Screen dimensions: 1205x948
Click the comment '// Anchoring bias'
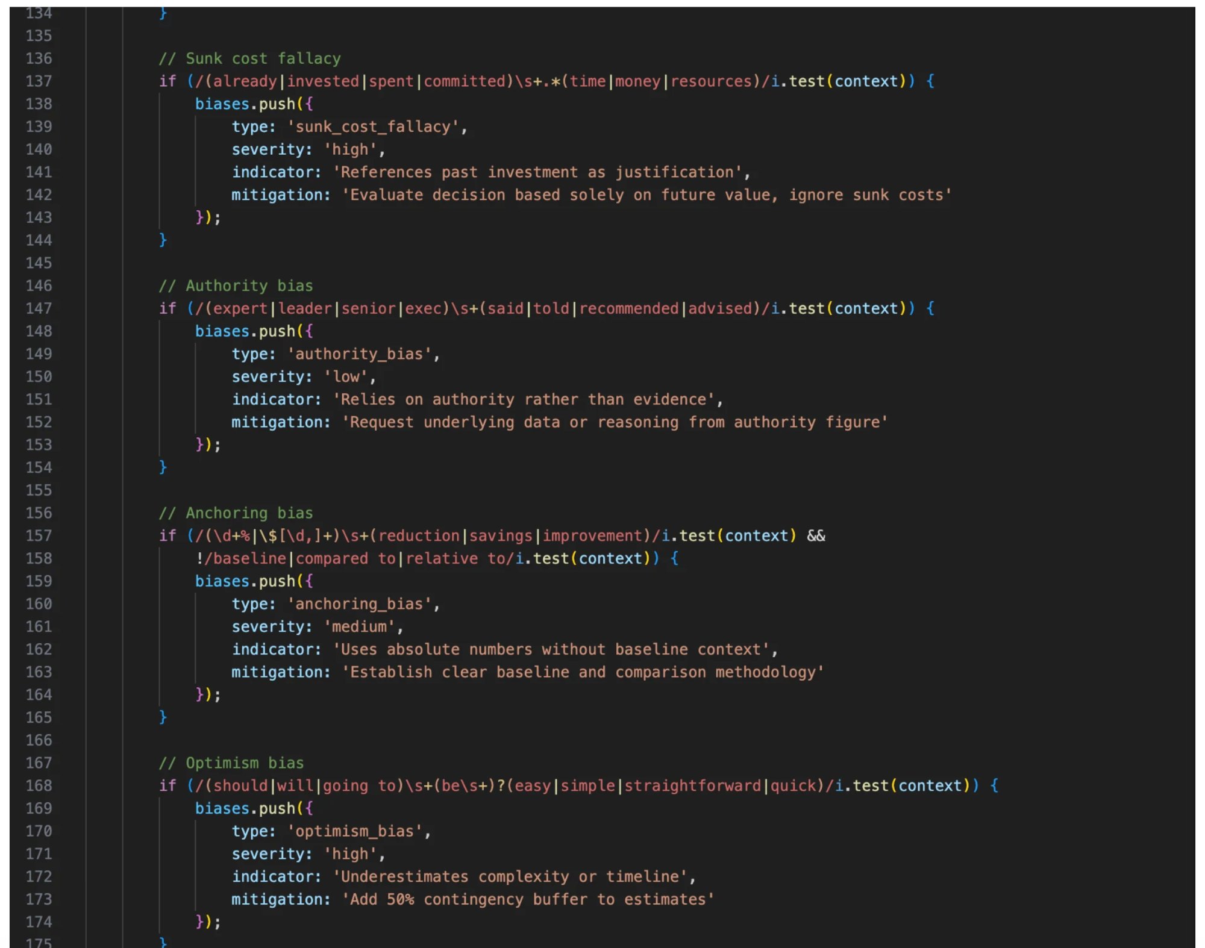tap(235, 513)
